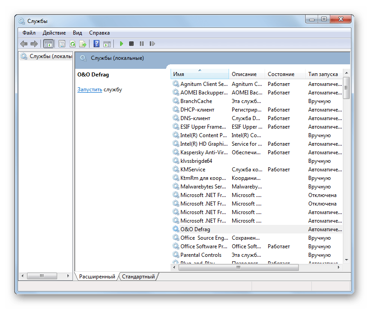Image resolution: width=369 pixels, height=309 pixels.
Task: Click the Stop service square icon
Action: point(131,44)
